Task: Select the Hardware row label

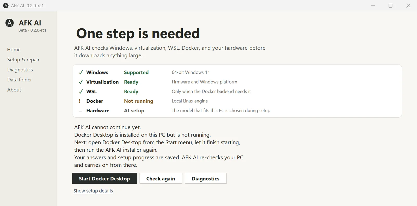Action: coord(98,111)
